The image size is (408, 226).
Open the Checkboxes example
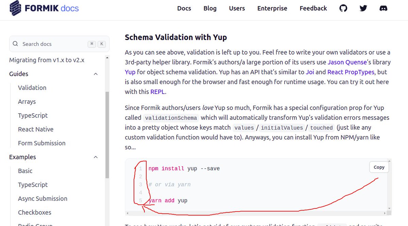(35, 212)
